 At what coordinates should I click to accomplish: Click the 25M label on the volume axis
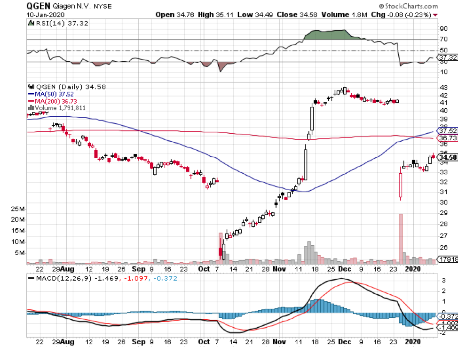18,209
